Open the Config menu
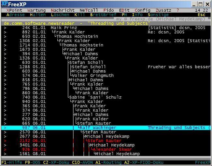Screen dimensions: 212x166 tap(142, 10)
